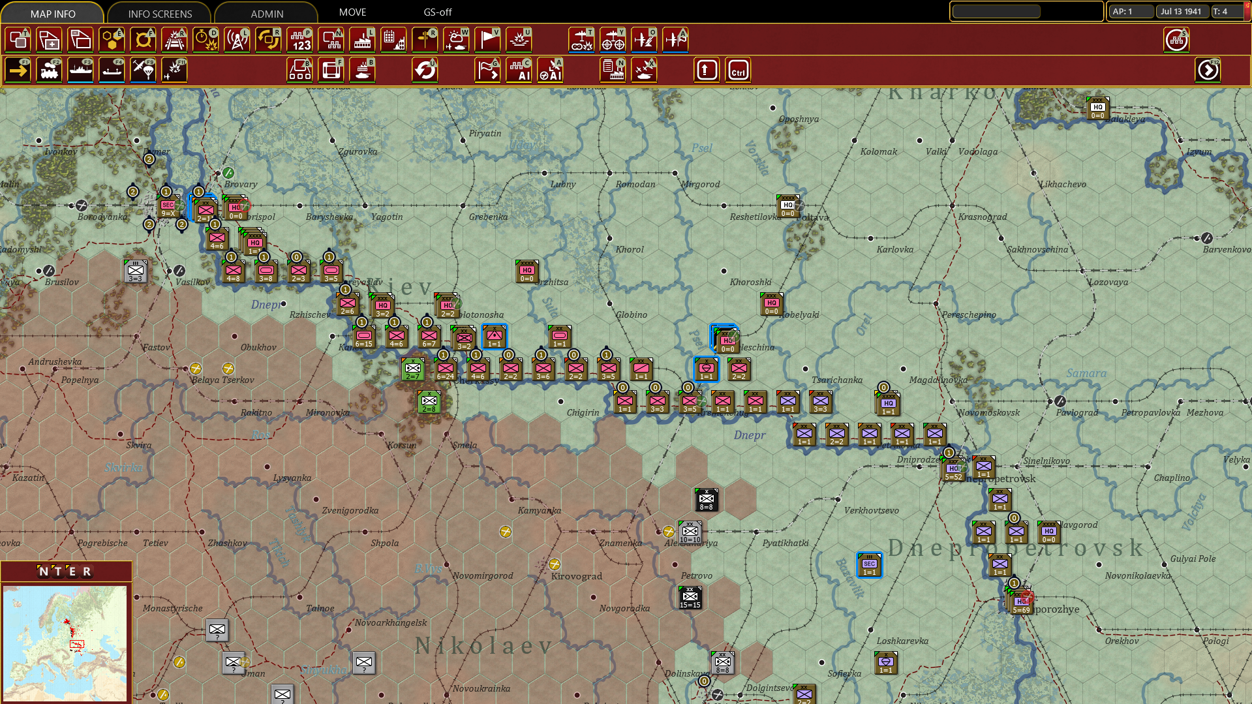Image resolution: width=1252 pixels, height=704 pixels.
Task: Select the move mode arrow icon (F1)
Action: 18,70
